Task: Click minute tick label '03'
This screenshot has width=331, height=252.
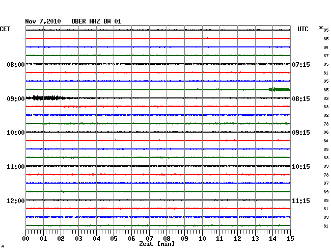Action: pos(78,238)
